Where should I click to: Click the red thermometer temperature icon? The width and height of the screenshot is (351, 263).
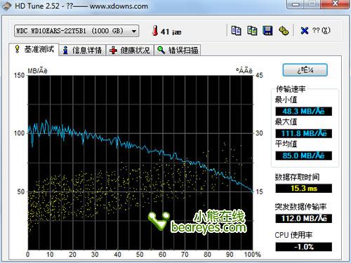pos(154,31)
